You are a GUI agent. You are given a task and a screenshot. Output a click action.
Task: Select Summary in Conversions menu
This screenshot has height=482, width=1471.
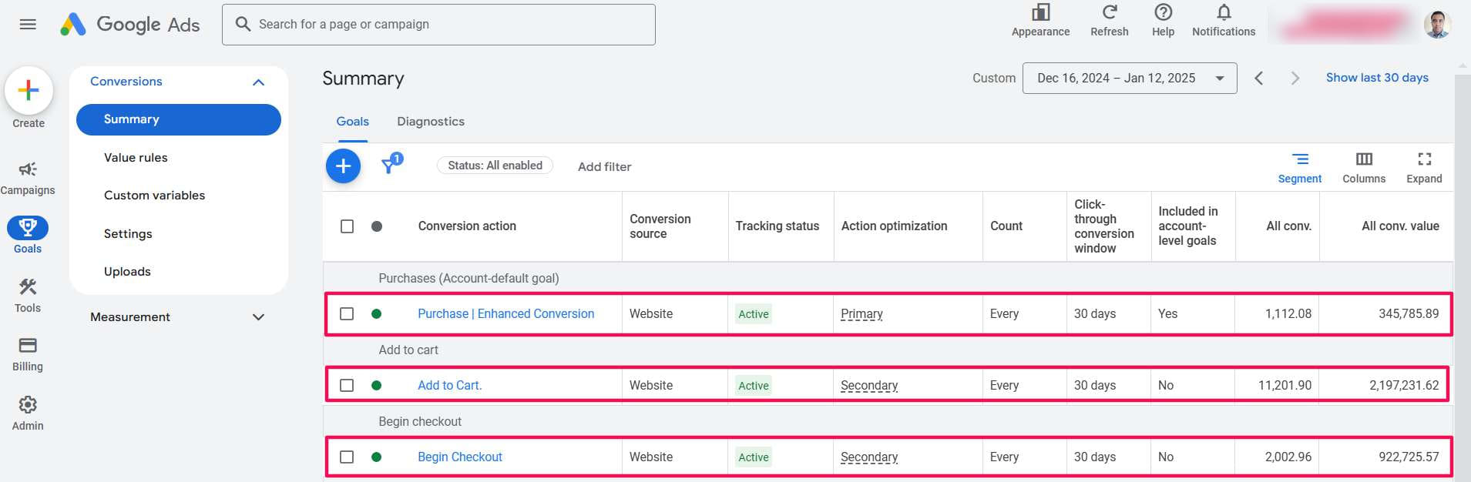click(x=179, y=119)
